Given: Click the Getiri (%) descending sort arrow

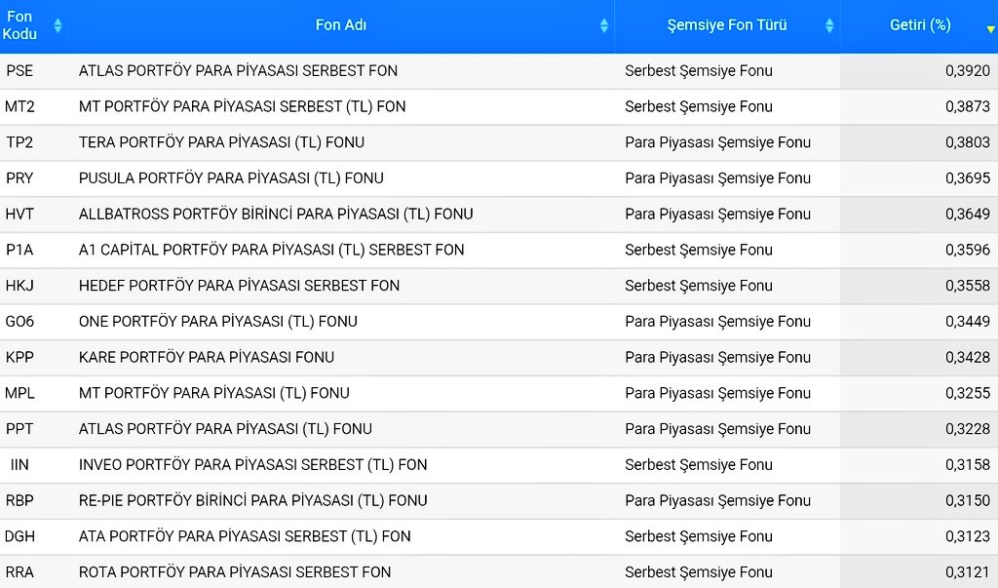Looking at the screenshot, I should point(990,29).
